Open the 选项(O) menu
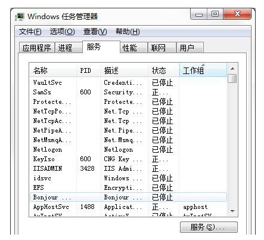Screen dimensions: 264x240 click(63, 32)
